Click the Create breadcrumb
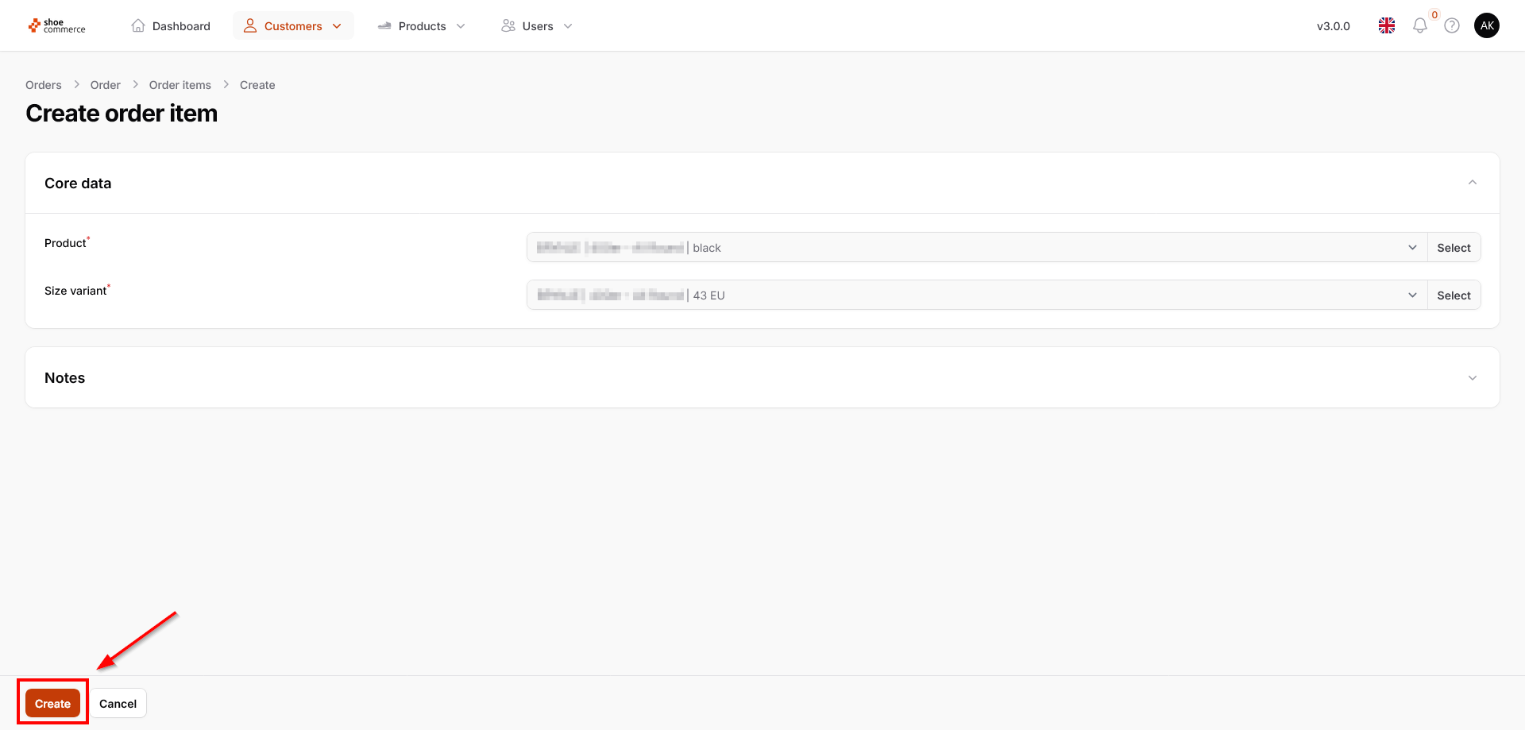The width and height of the screenshot is (1525, 730). coord(257,85)
